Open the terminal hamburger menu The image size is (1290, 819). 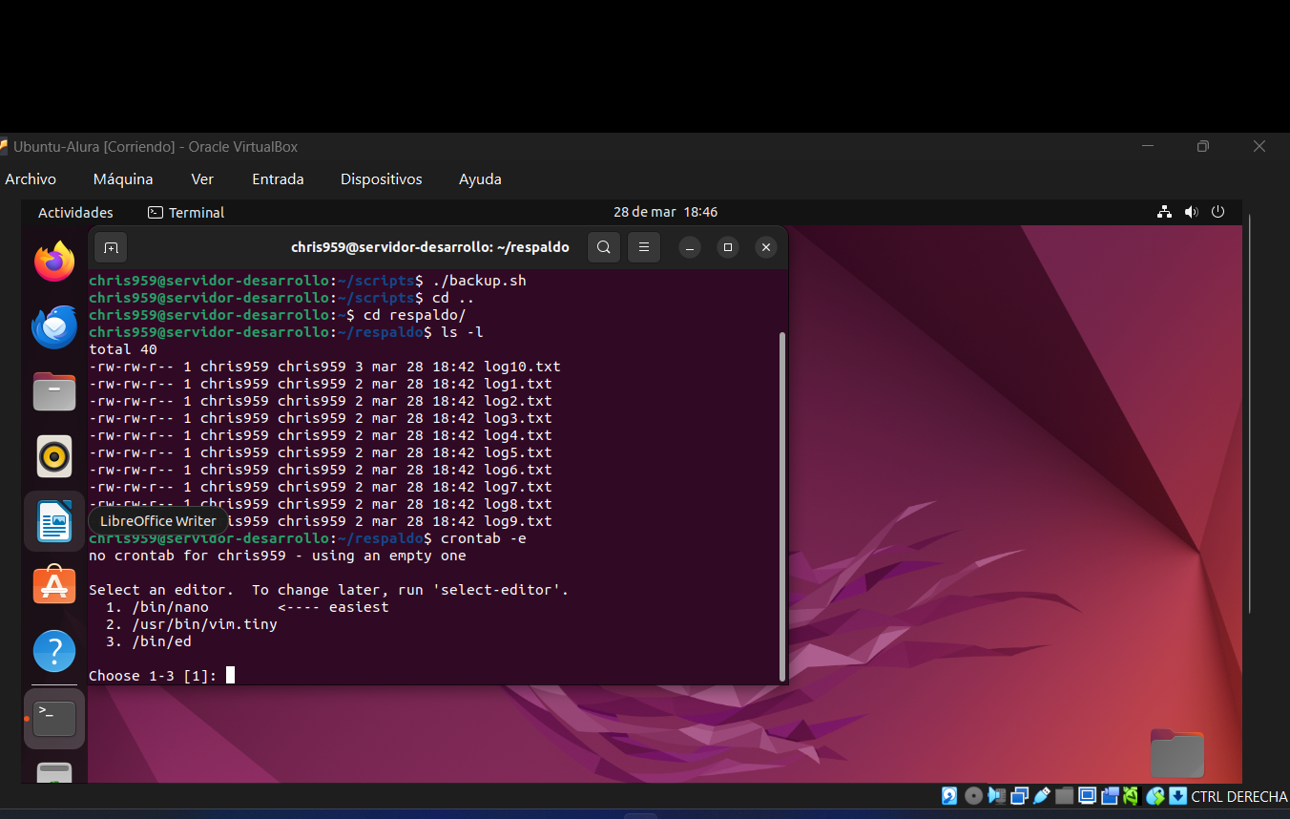(643, 246)
